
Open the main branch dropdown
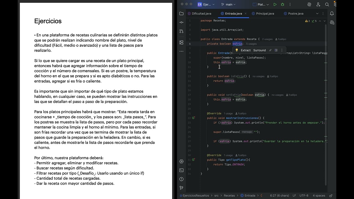(228, 4)
